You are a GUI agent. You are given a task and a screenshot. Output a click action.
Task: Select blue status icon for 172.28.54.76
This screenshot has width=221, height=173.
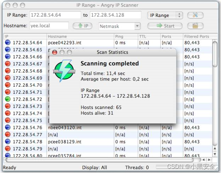pos(7,127)
